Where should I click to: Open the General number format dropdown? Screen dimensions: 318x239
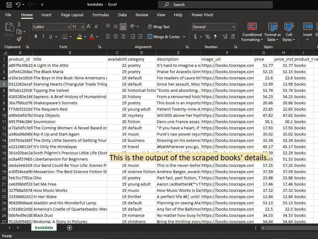pos(234,27)
